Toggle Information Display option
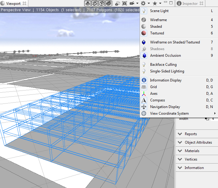This screenshot has width=218, height=188. pos(179,80)
